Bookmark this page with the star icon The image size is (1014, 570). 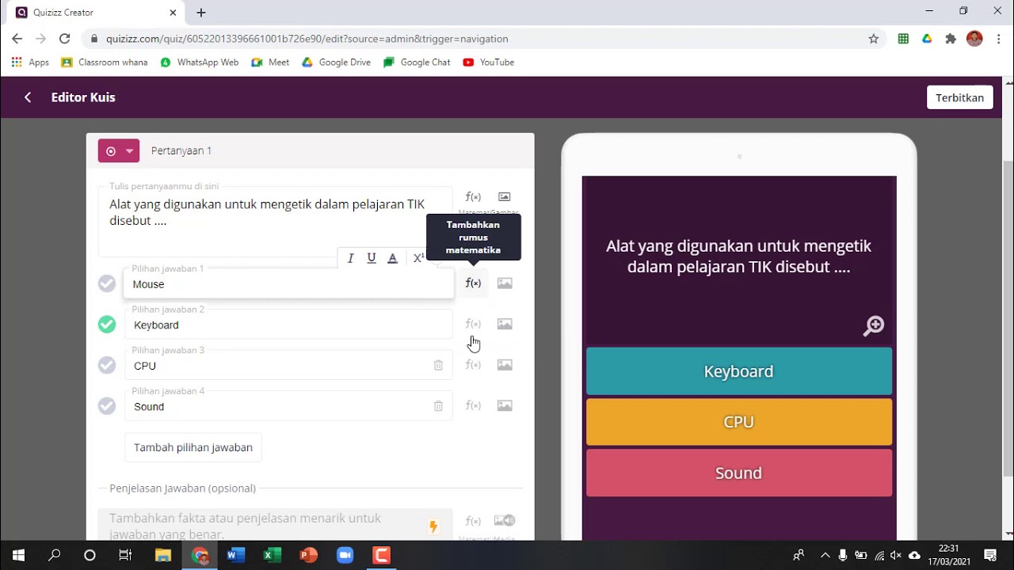[874, 39]
